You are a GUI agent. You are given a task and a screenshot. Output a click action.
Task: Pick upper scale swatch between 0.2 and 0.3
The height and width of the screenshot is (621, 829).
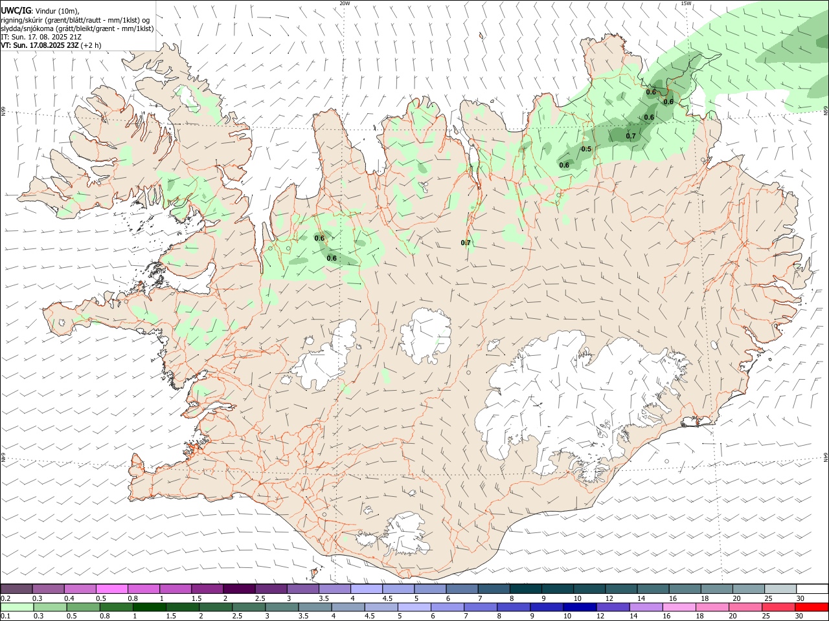point(16,589)
